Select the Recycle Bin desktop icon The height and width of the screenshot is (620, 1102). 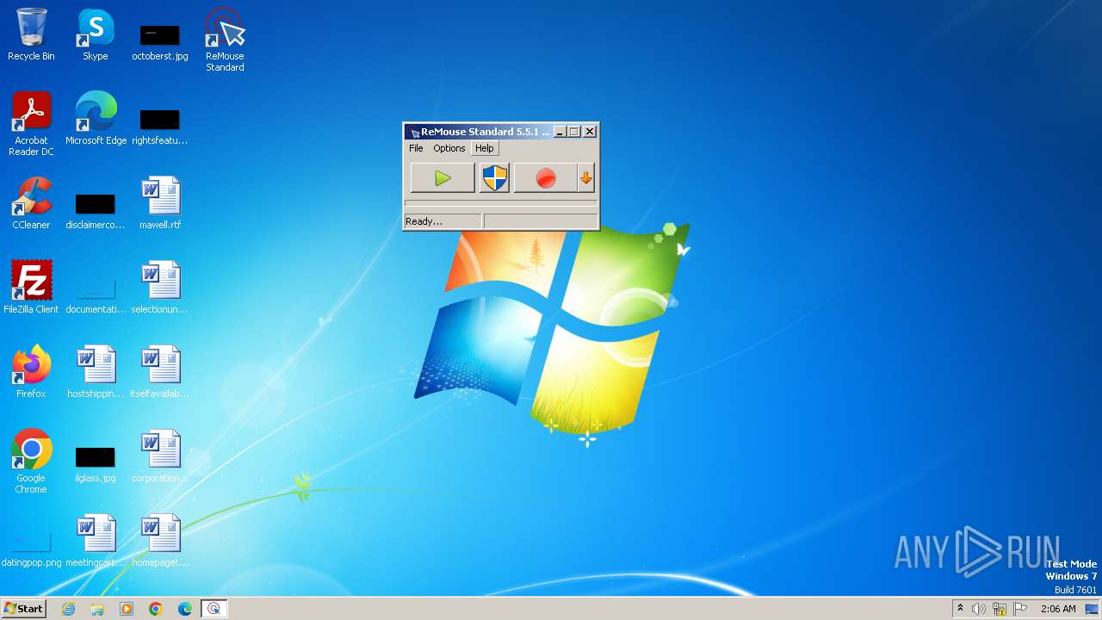31,34
